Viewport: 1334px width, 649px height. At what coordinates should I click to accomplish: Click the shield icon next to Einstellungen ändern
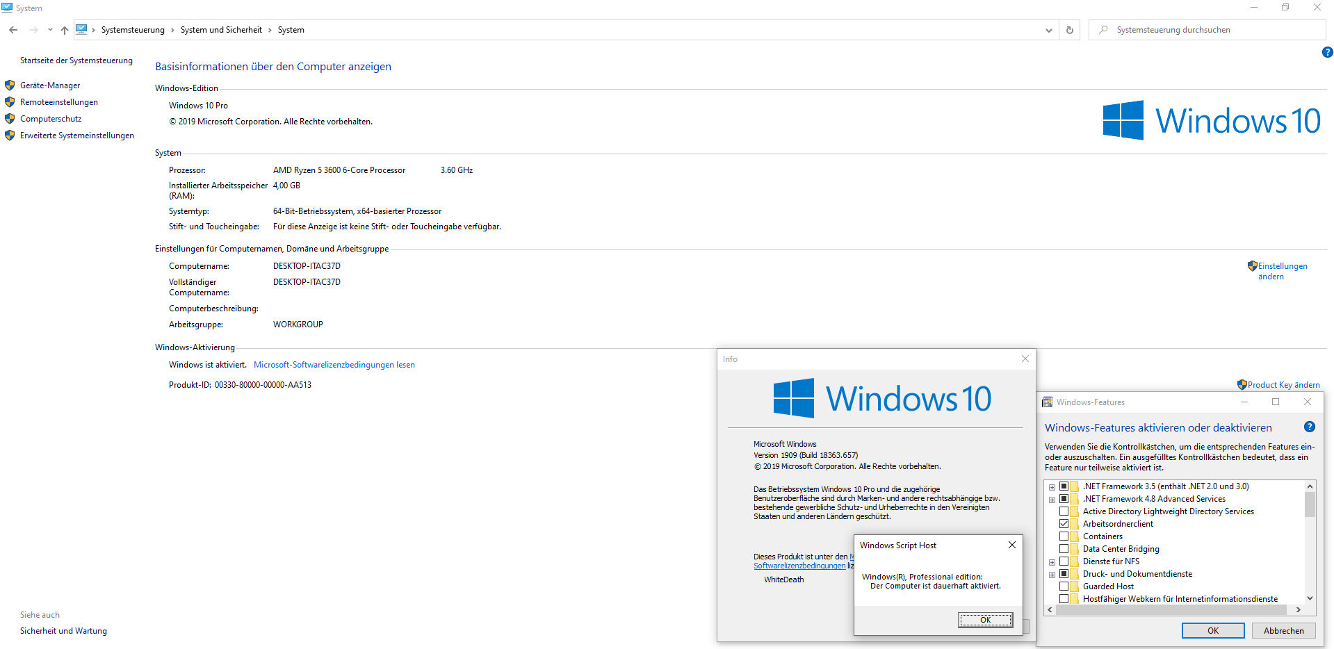1252,265
